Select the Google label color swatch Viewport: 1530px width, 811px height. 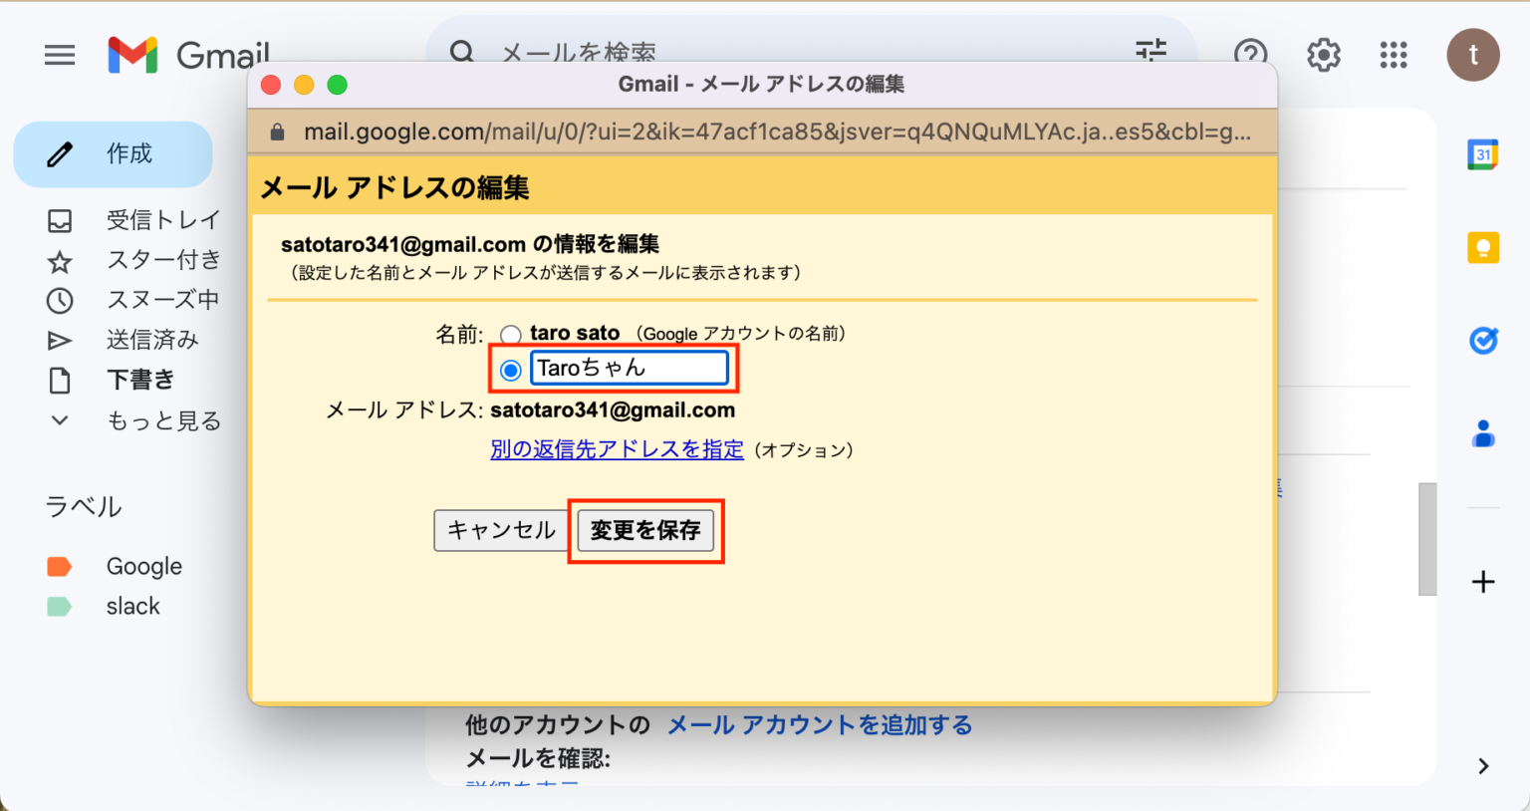pyautogui.click(x=60, y=565)
